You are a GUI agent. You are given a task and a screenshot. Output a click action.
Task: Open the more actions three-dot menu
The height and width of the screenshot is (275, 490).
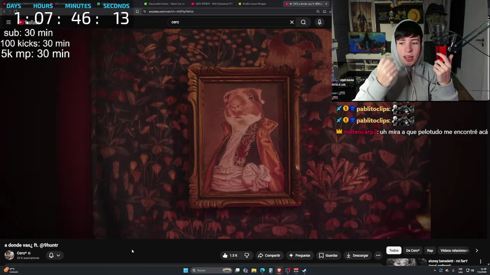[378, 256]
